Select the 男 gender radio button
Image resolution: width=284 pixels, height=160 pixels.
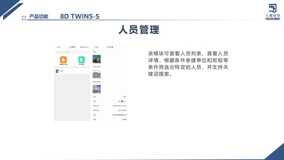[x=117, y=101]
